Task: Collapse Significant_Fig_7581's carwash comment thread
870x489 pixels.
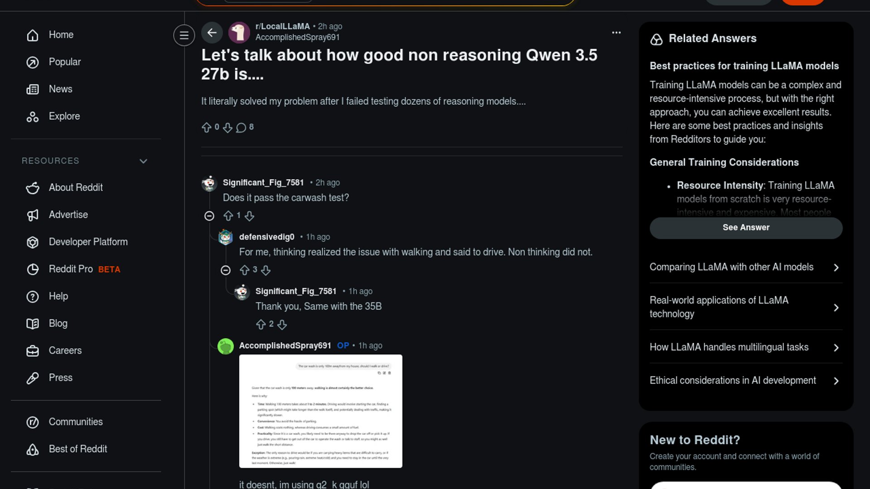Action: (x=209, y=216)
